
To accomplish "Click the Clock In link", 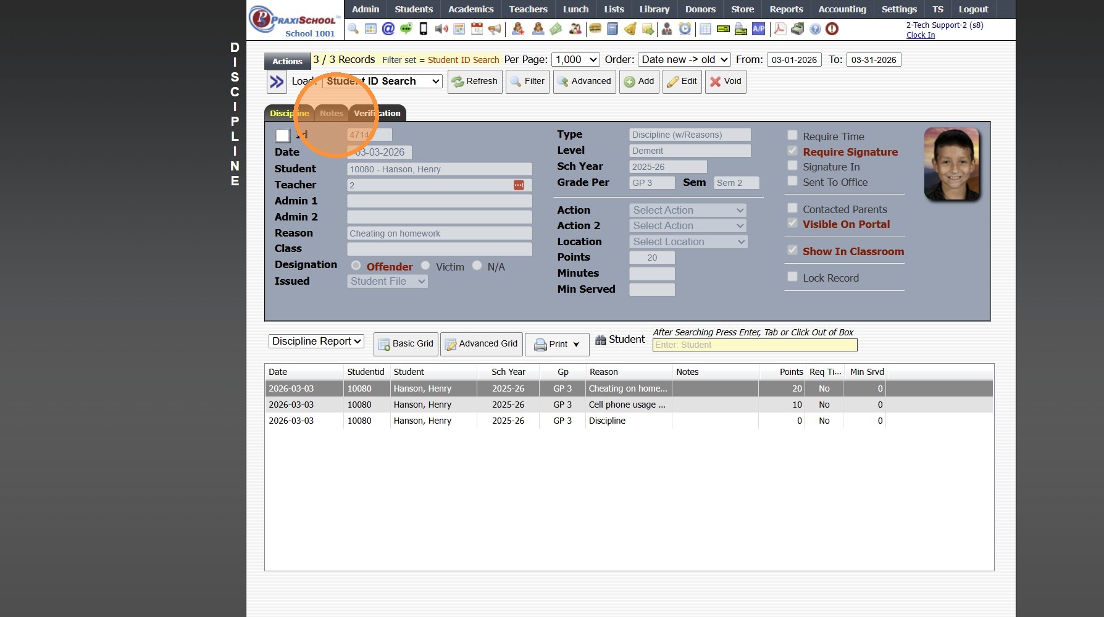I will [x=920, y=35].
